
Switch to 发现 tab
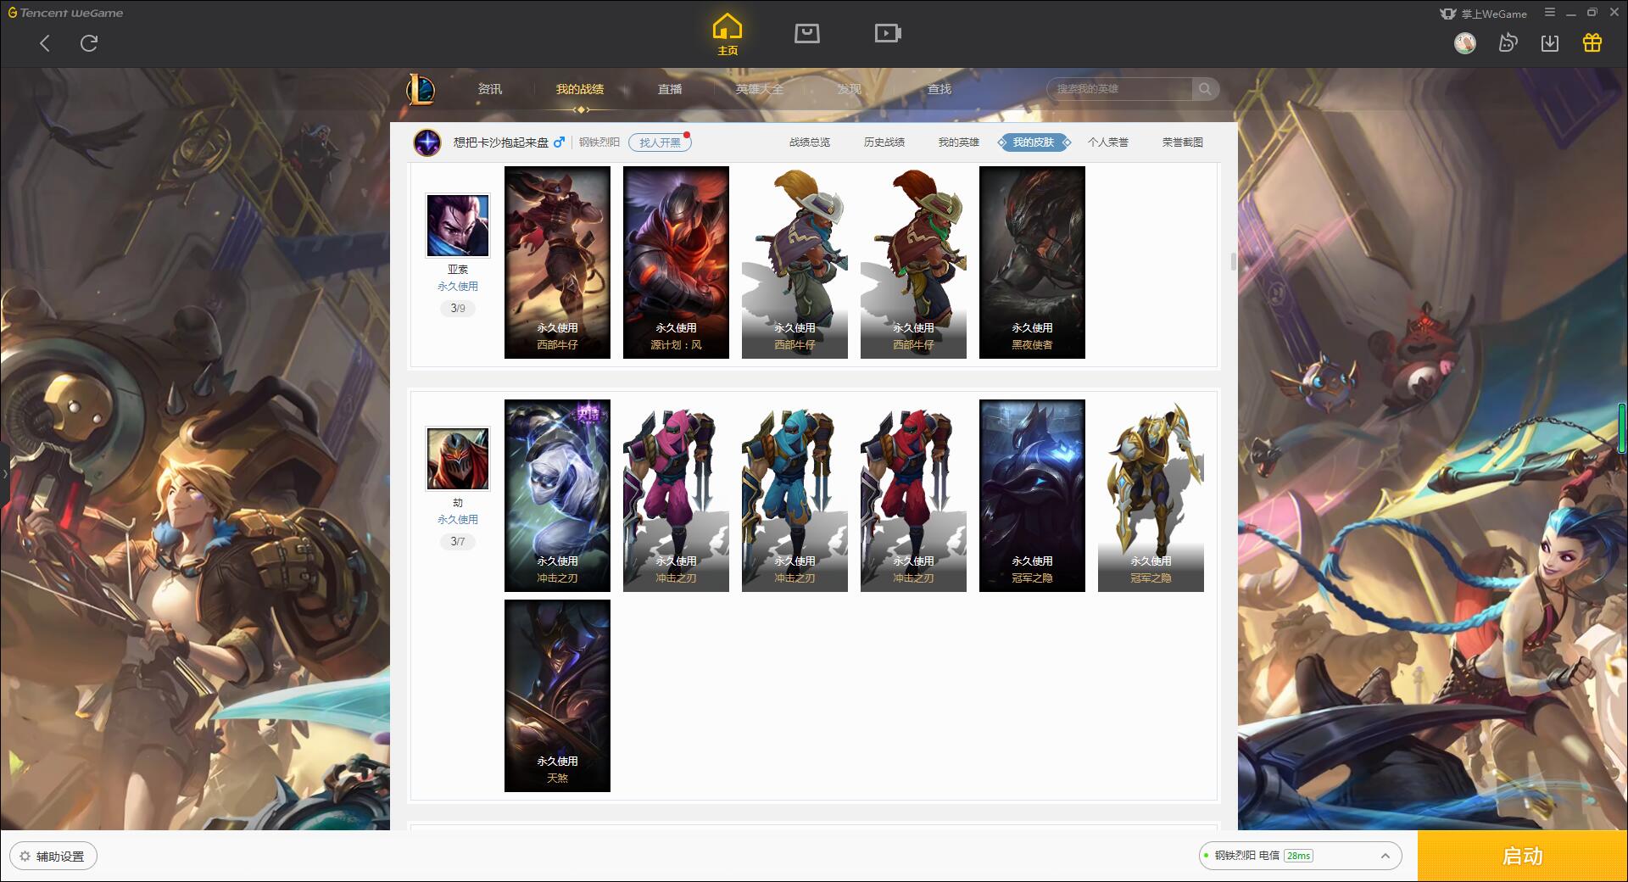click(x=850, y=89)
